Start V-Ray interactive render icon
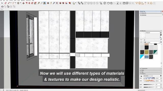The width and height of the screenshot is (163, 91). coord(111,3)
